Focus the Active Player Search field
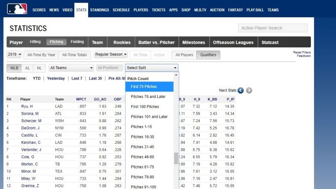Image resolution: width=336 pixels, height=189 pixels. click(x=273, y=28)
